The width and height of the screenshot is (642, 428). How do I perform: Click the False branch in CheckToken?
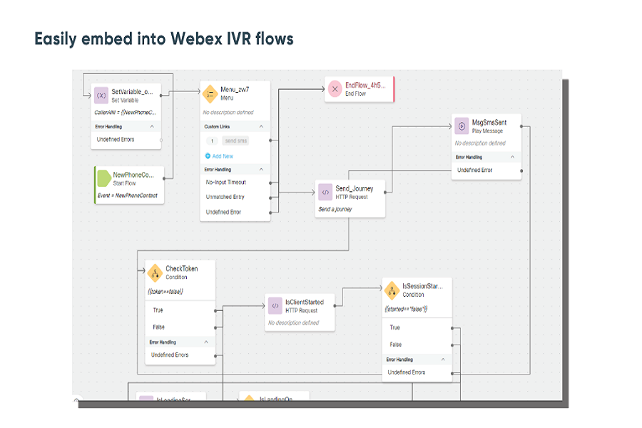point(180,327)
